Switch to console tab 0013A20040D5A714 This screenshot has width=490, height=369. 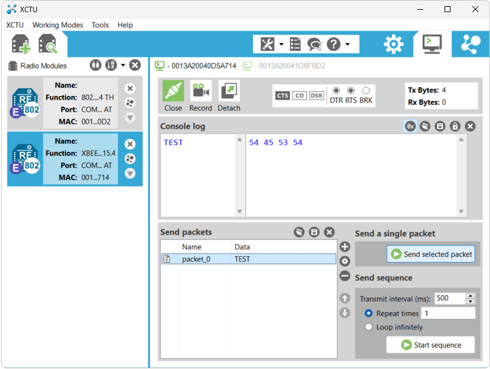point(196,66)
